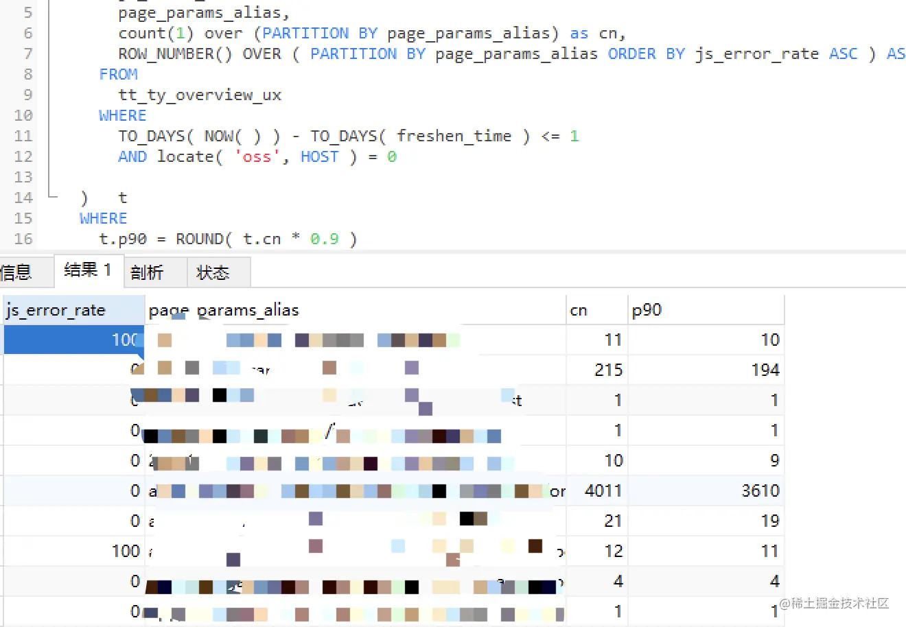
Task: Click the ROUND( t.cn * 0.9 ) expression
Action: 266,239
